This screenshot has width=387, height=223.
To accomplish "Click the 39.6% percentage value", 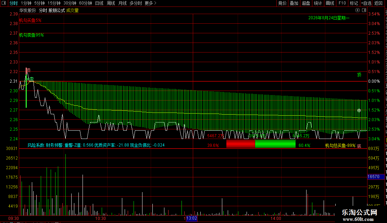I will tap(213, 145).
